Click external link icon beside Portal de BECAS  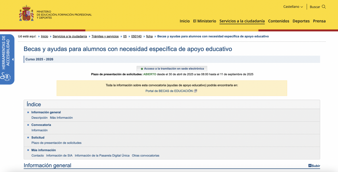point(195,91)
